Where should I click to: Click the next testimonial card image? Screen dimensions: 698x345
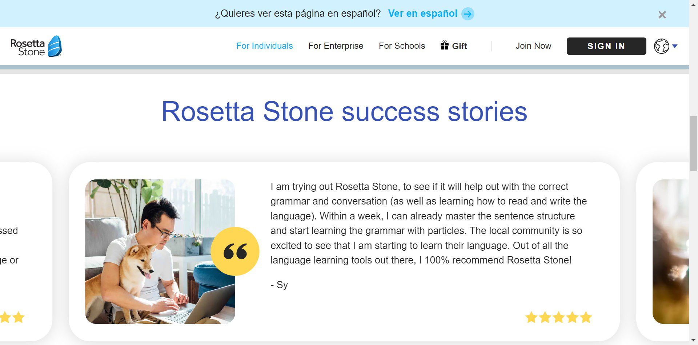(671, 251)
